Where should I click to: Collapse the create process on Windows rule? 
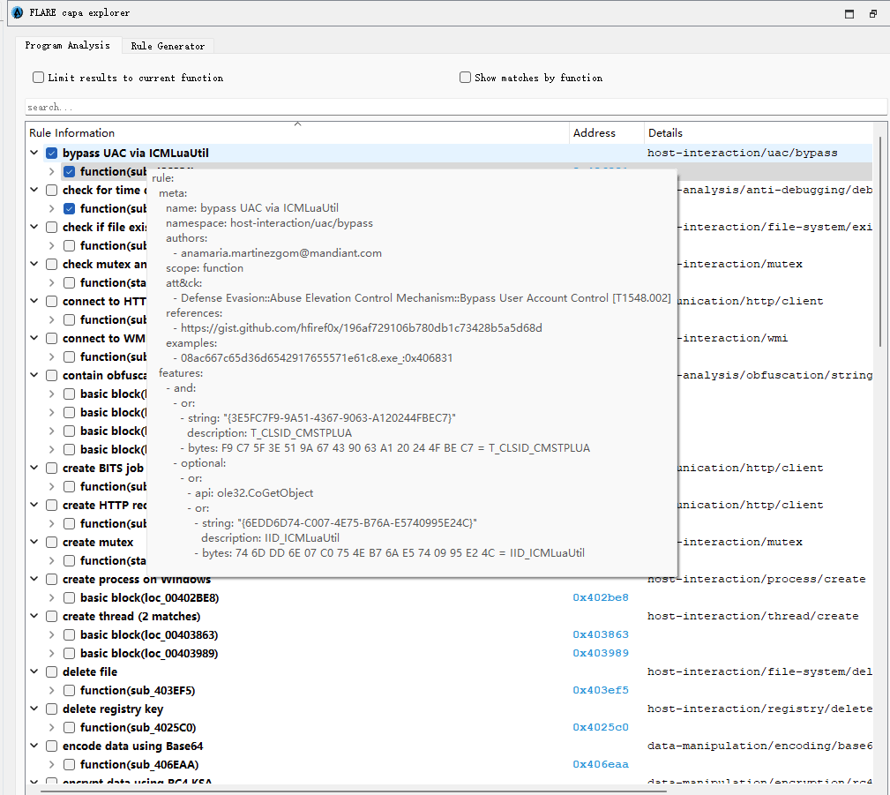pos(34,579)
